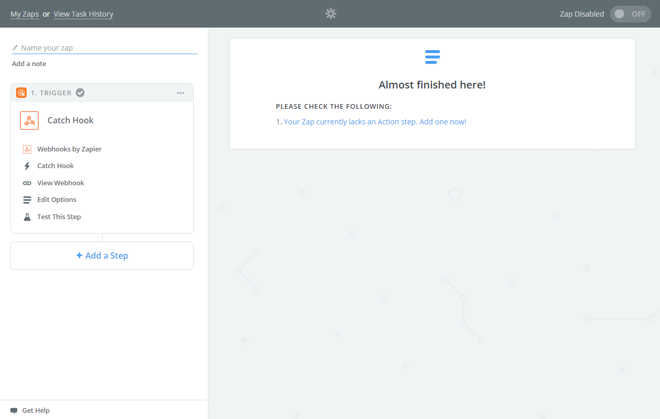This screenshot has height=419, width=660.
Task: Click the blue icon above Almost finished
Action: point(432,57)
